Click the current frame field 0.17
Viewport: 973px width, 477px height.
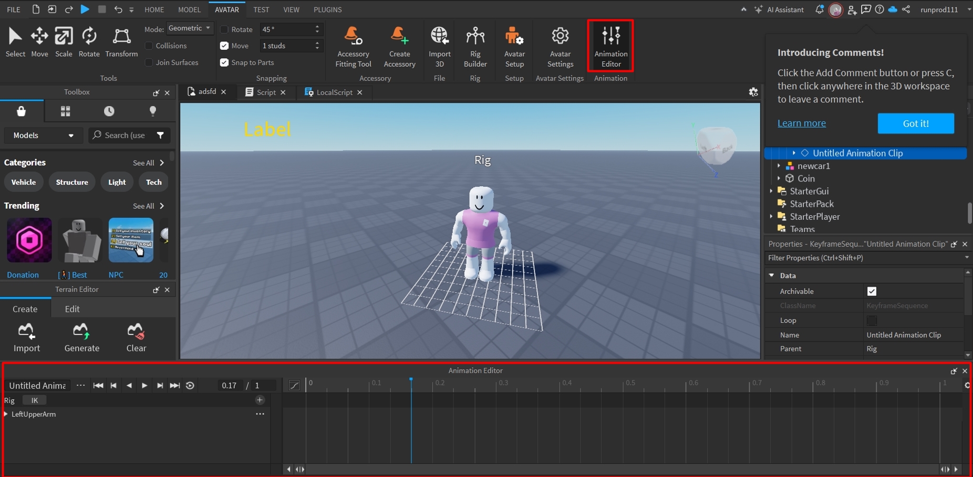click(229, 385)
